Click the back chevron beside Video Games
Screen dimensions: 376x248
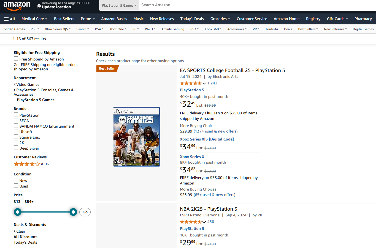click(x=15, y=84)
